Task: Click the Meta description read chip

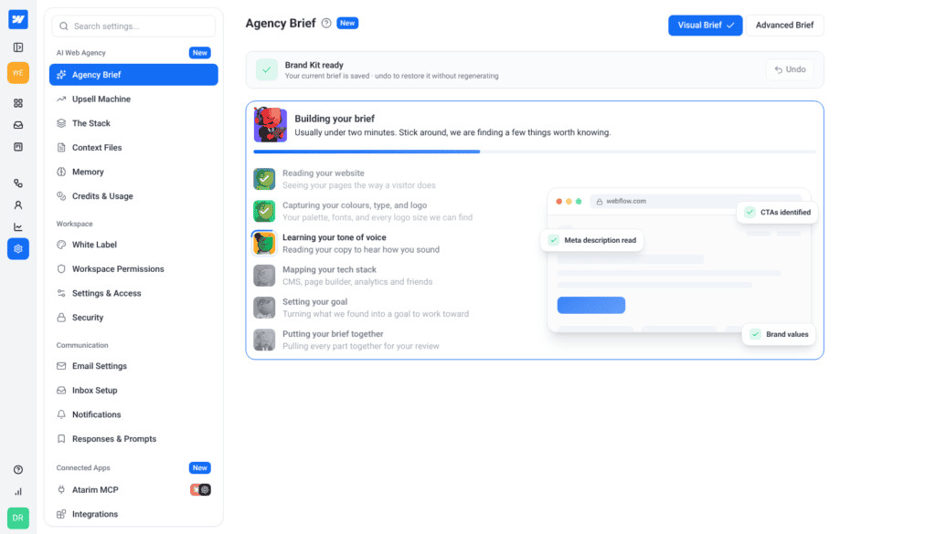Action: [x=592, y=240]
